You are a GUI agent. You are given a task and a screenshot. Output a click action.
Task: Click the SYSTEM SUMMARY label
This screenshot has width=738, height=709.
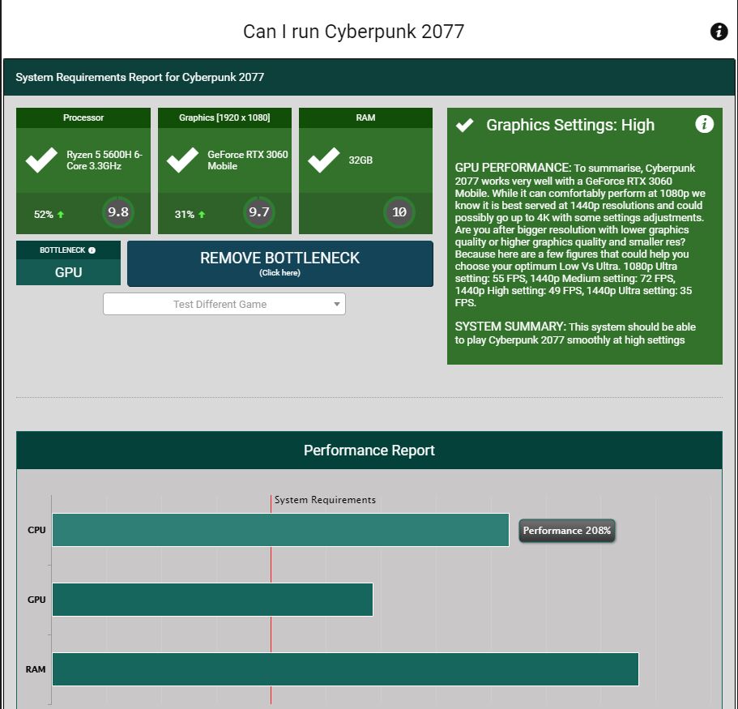click(510, 327)
